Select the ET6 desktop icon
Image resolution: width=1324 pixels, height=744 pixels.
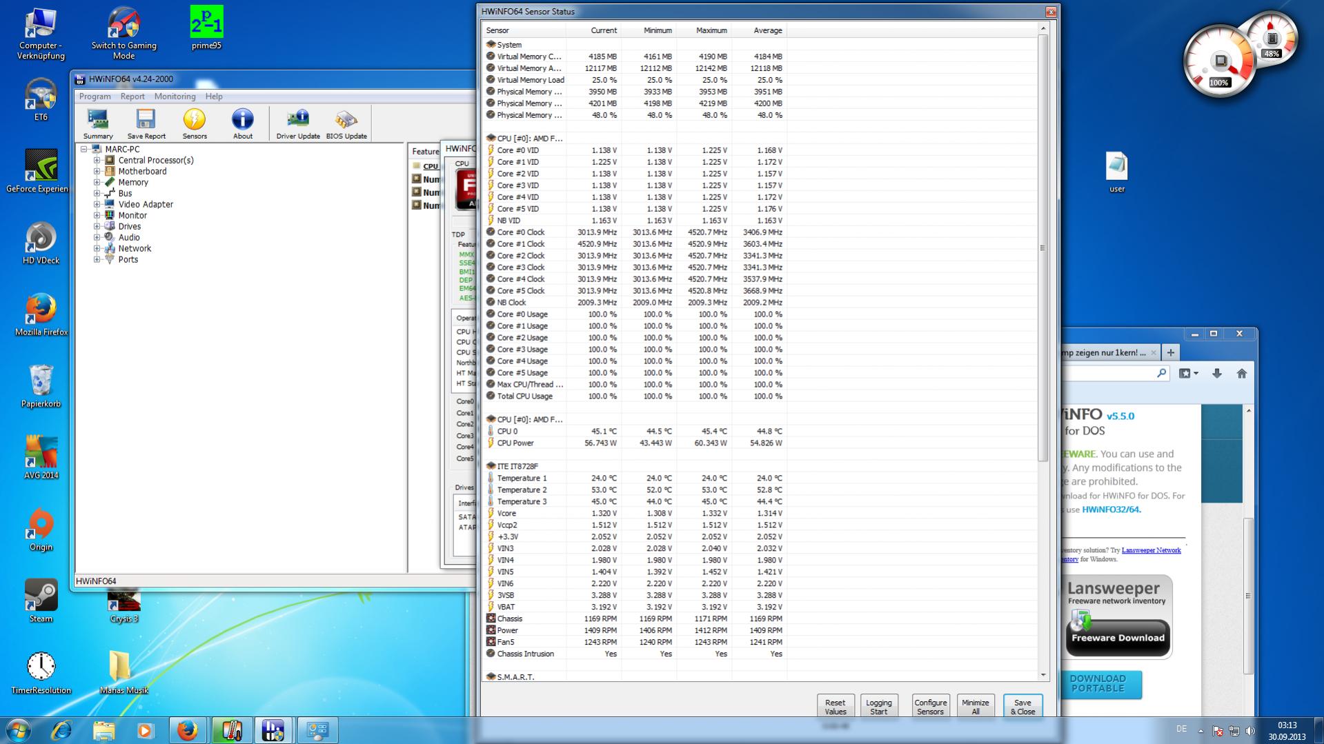pos(41,99)
